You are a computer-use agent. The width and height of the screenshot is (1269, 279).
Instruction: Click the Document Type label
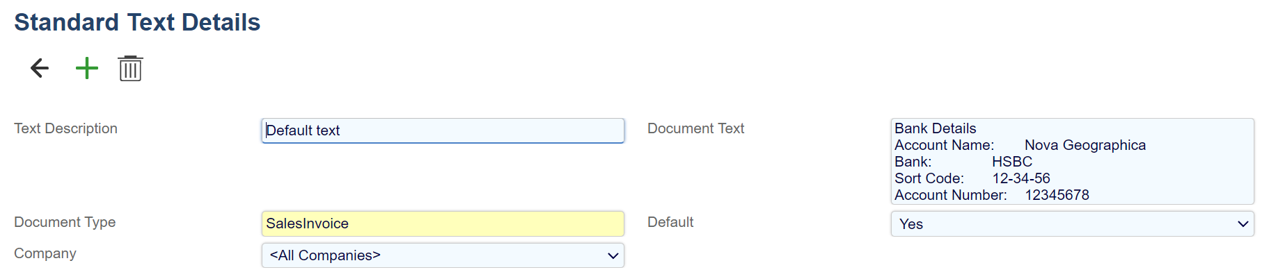[65, 222]
